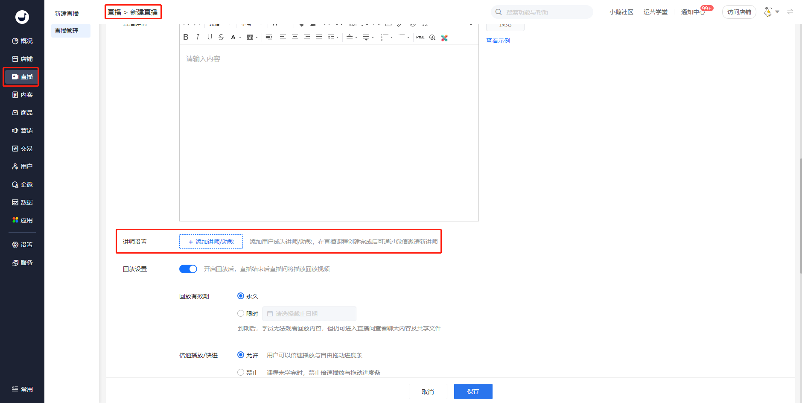802x403 pixels.
Task: Focus the 搜索功能与帮助 search field
Action: pos(542,12)
